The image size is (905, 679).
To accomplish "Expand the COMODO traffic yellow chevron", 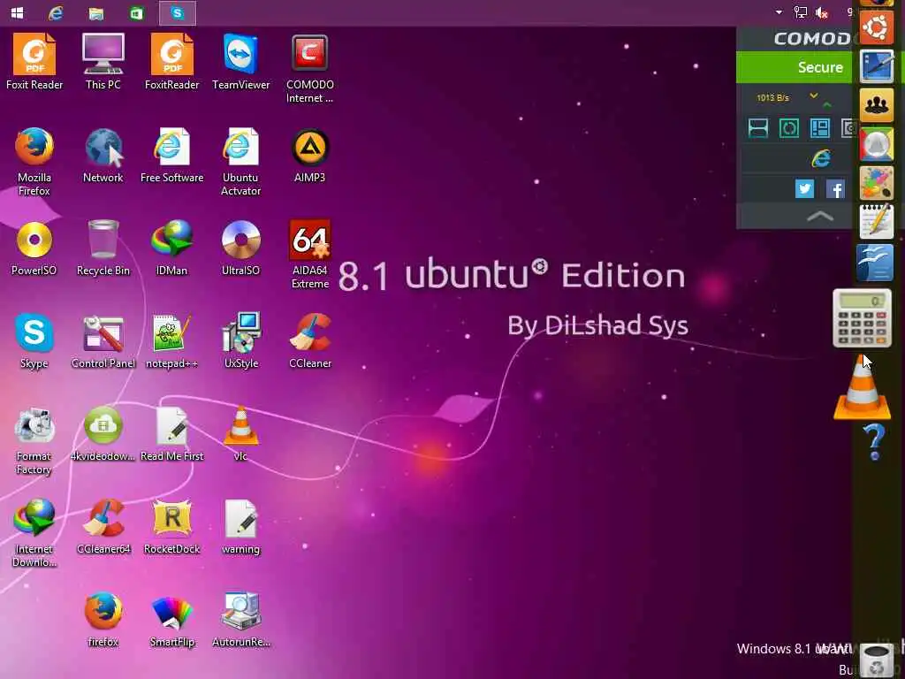I will (814, 95).
